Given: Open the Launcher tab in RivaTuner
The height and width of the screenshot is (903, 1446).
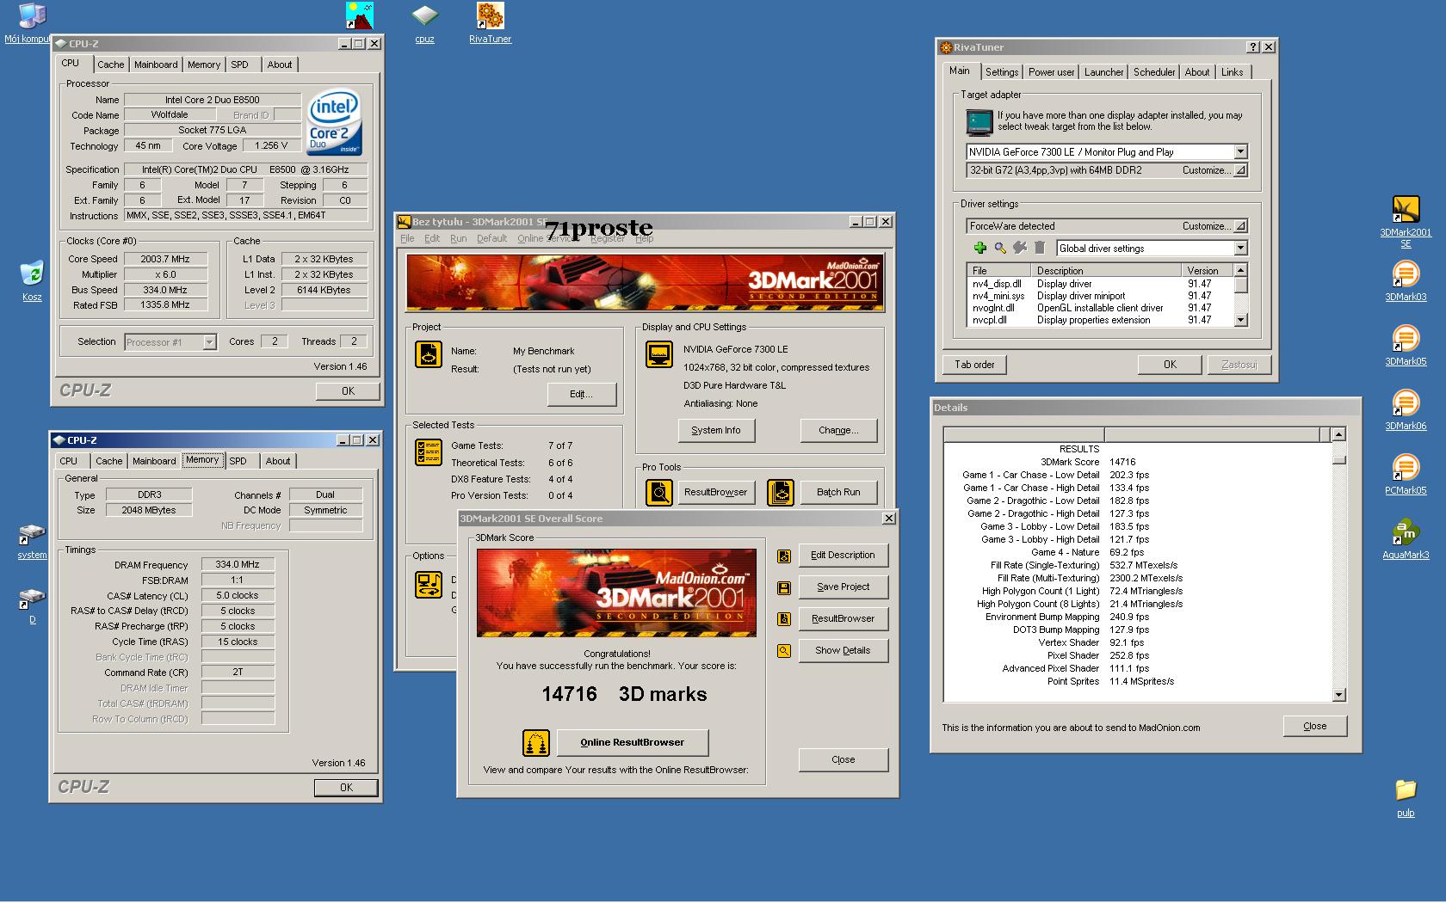Looking at the screenshot, I should click(x=1103, y=72).
